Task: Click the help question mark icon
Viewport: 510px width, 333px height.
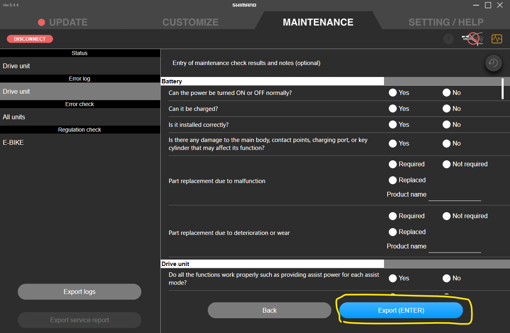Action: tap(448, 39)
